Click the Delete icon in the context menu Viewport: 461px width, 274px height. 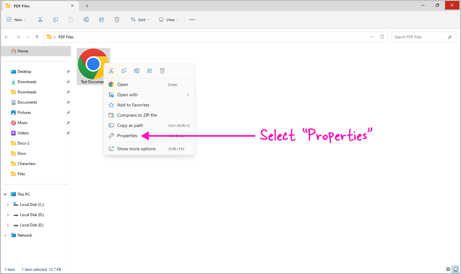[162, 71]
